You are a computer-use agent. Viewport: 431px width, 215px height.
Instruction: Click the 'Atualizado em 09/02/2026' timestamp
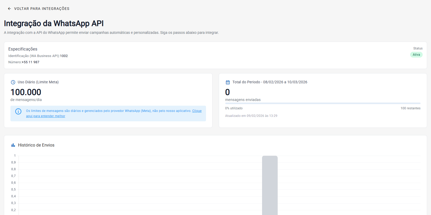pos(251,116)
